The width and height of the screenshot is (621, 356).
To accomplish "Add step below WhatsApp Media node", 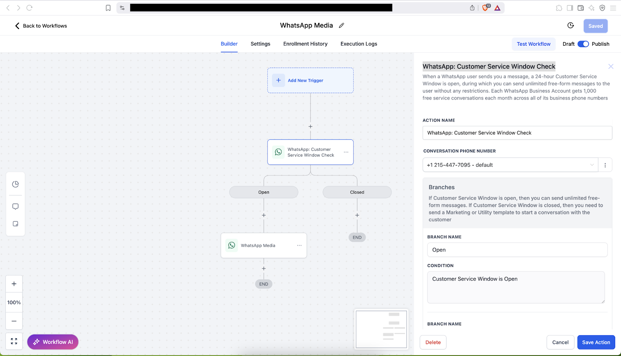I will coord(264,268).
